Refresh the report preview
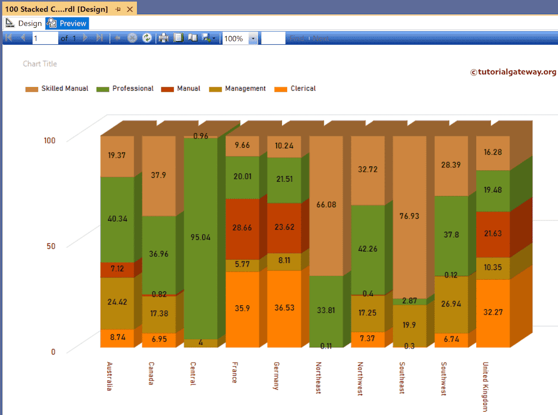This screenshot has height=415, width=558. tap(147, 38)
